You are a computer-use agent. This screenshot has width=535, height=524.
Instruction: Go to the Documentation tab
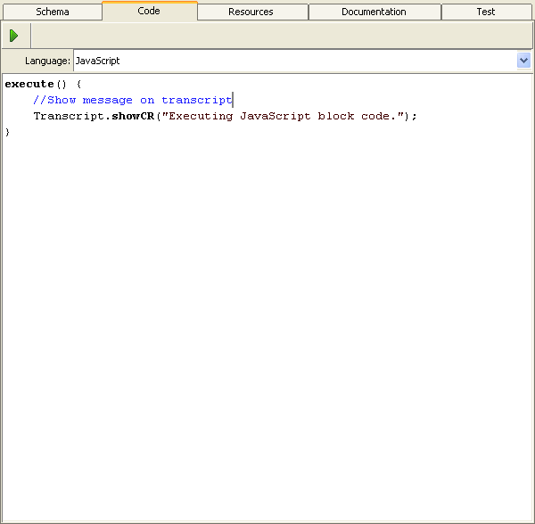[x=374, y=12]
